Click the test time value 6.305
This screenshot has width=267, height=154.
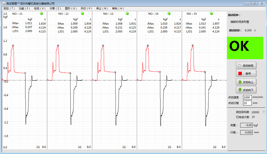coord(248,30)
